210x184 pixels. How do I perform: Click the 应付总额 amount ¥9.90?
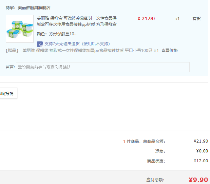tap(198, 180)
